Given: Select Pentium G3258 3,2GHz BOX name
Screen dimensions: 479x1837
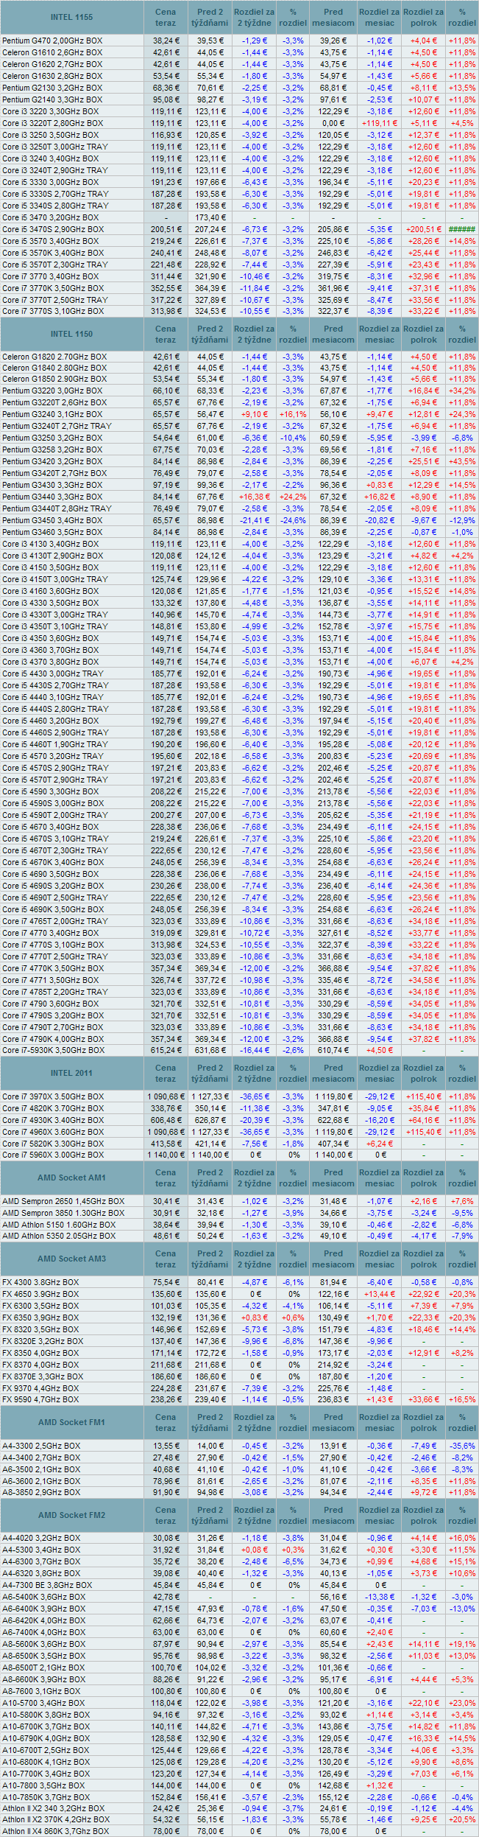Looking at the screenshot, I should click(x=52, y=449).
